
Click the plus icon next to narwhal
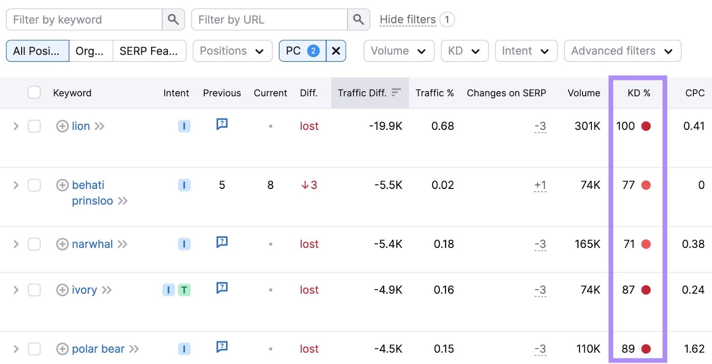click(x=62, y=244)
